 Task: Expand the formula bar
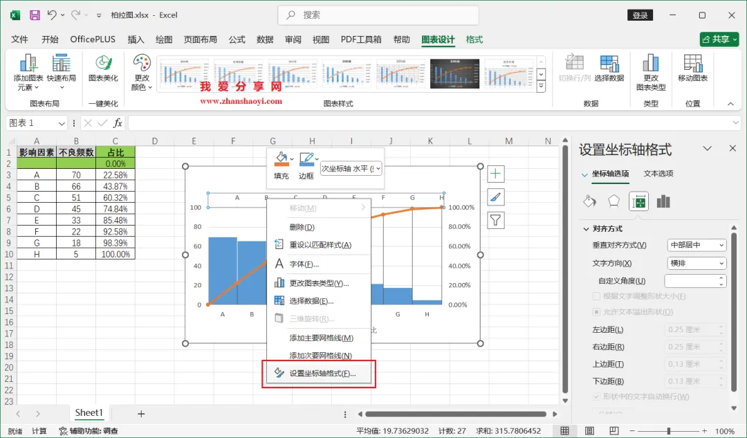click(735, 123)
